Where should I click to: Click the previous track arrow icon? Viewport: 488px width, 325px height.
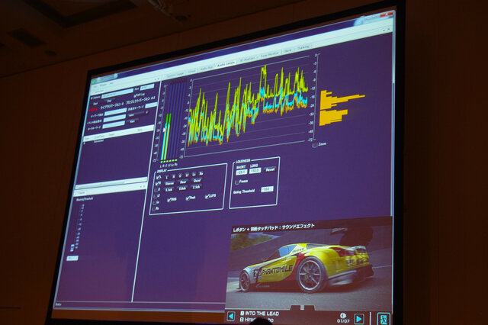231,316
